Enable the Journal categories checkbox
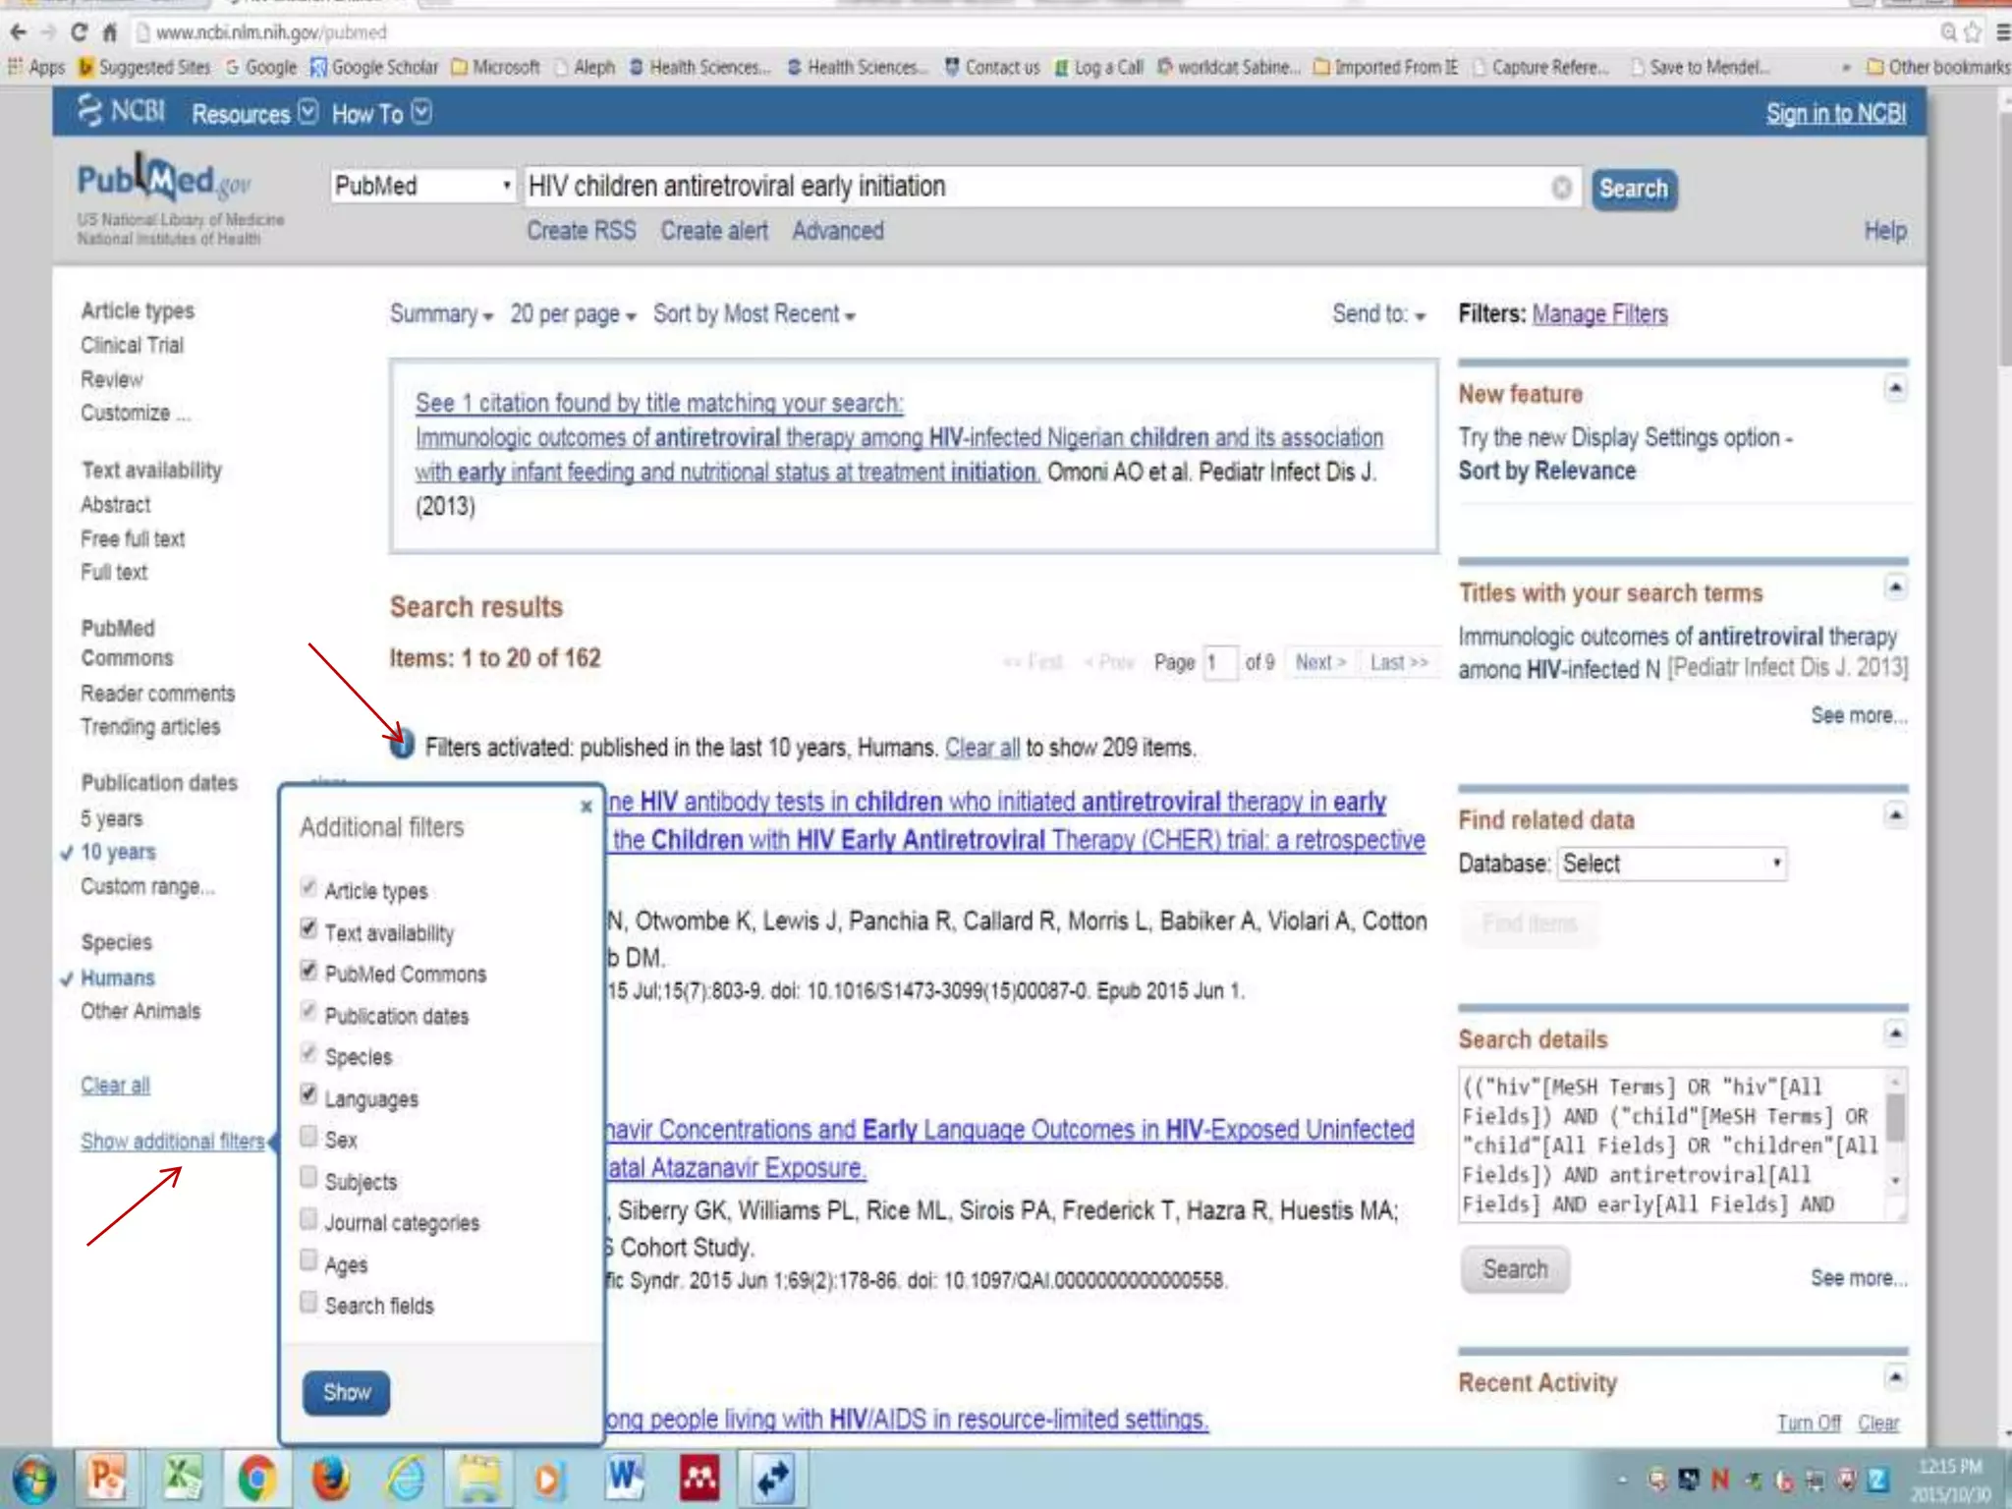 tap(308, 1220)
